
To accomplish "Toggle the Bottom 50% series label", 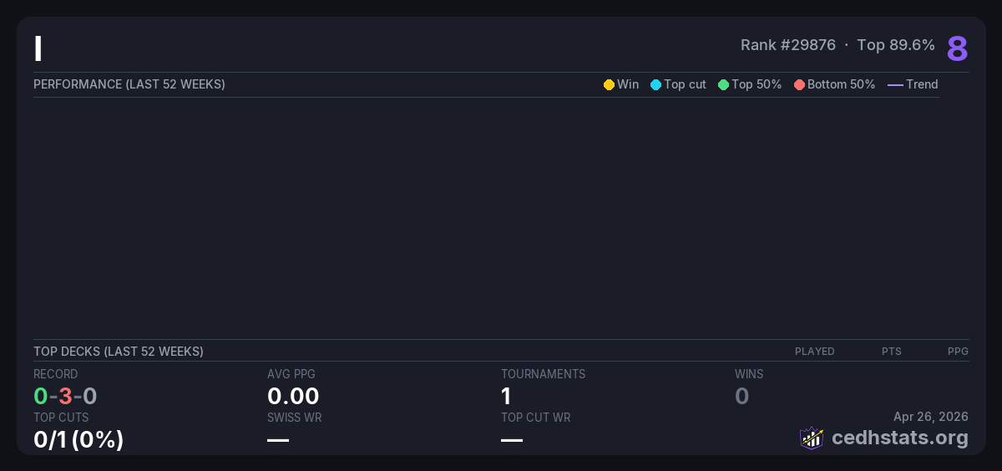I will (841, 84).
